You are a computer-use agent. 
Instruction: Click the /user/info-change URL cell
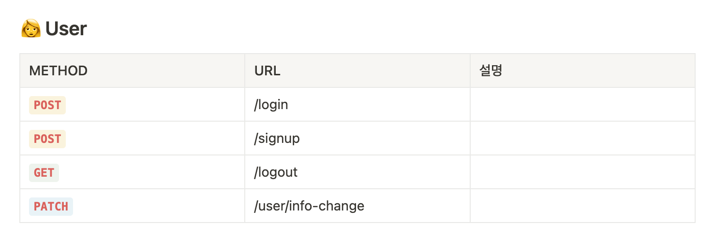[x=357, y=206]
